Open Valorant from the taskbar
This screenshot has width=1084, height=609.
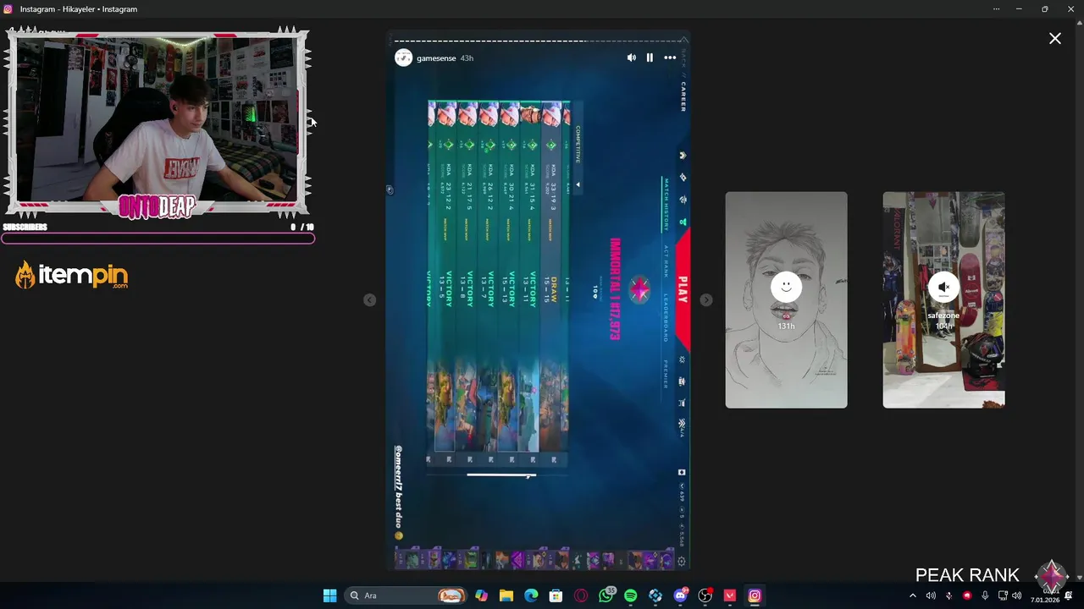click(x=729, y=595)
